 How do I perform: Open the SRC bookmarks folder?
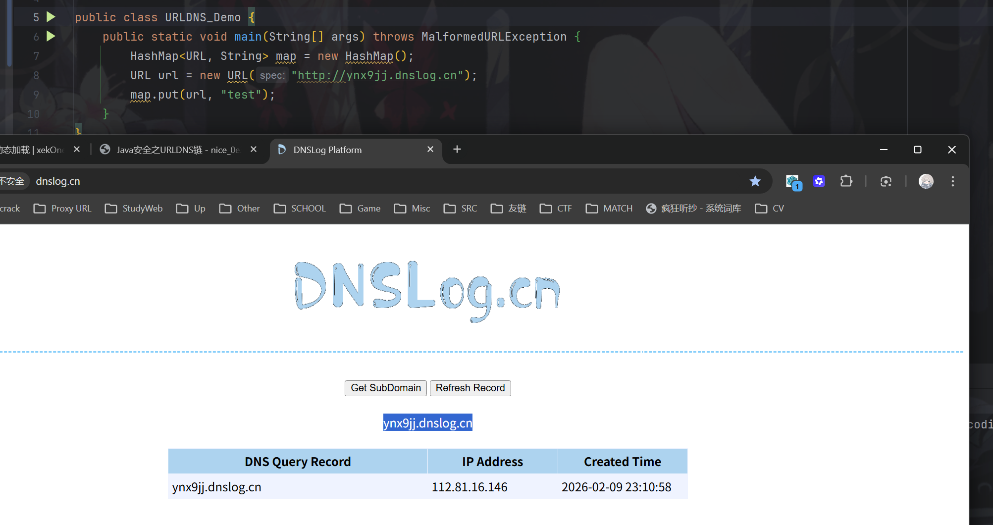(x=460, y=208)
